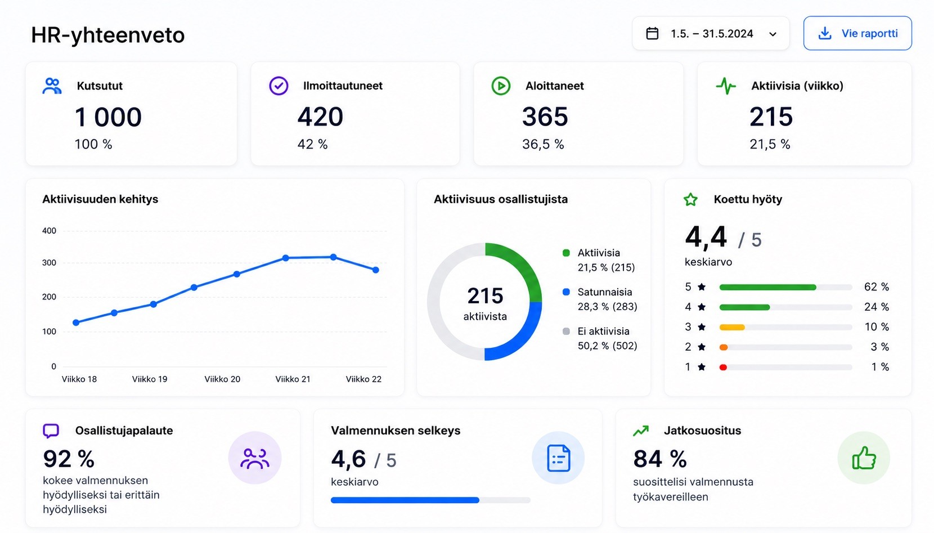This screenshot has height=533, width=934.
Task: Click the thumbs-up icon in Jatkosuositus
Action: [x=864, y=458]
